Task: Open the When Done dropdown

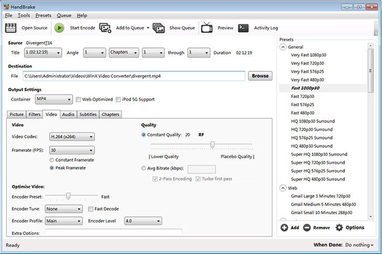Action: click(359, 245)
